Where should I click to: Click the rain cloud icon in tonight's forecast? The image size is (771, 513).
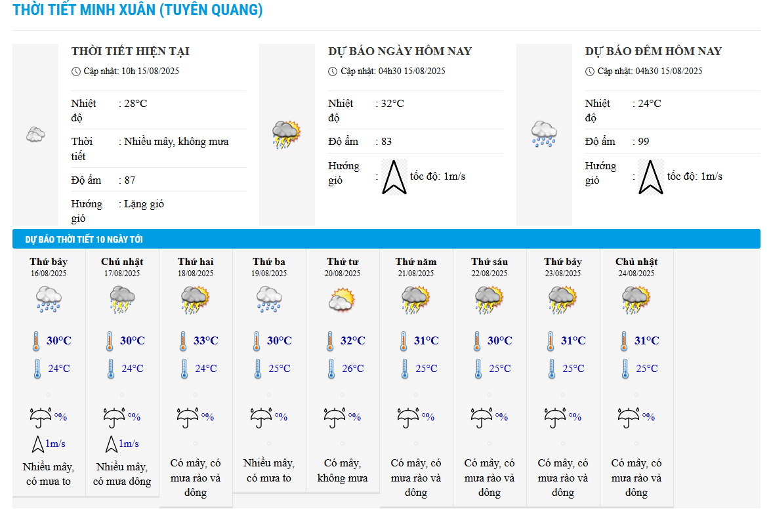click(x=544, y=134)
